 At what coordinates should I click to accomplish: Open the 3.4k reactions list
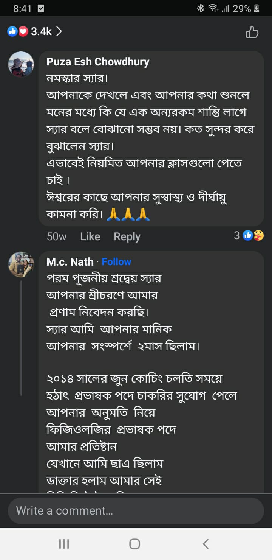click(42, 32)
